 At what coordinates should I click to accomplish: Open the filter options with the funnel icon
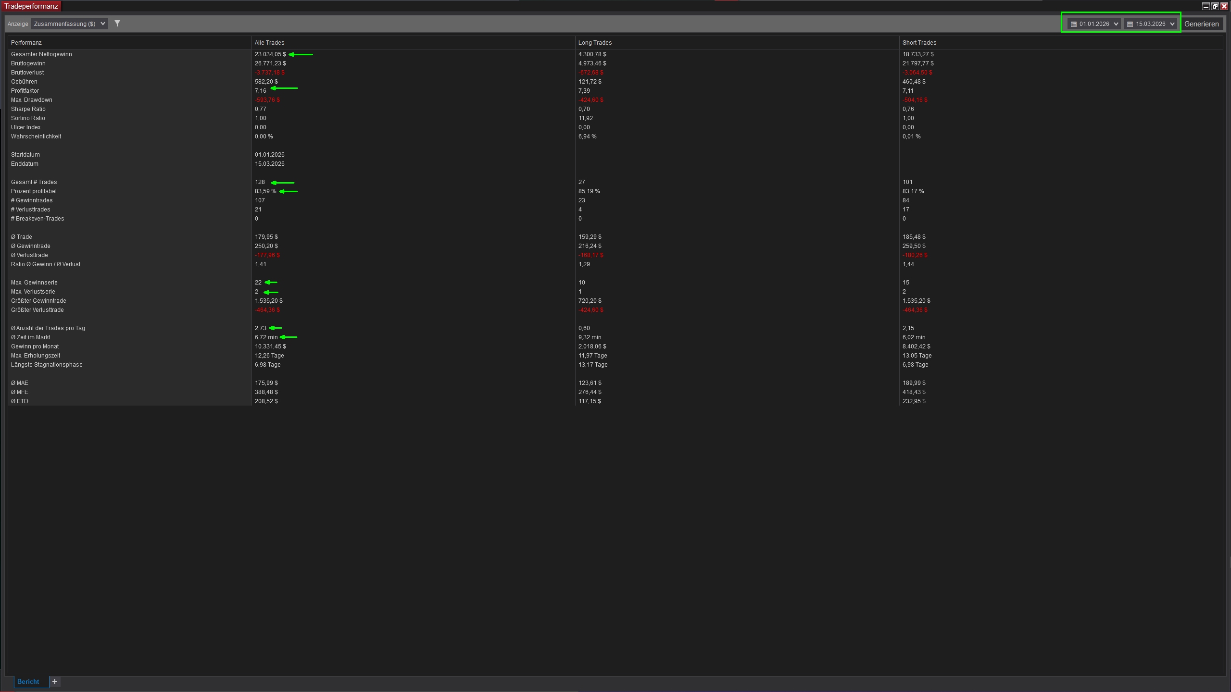[118, 23]
